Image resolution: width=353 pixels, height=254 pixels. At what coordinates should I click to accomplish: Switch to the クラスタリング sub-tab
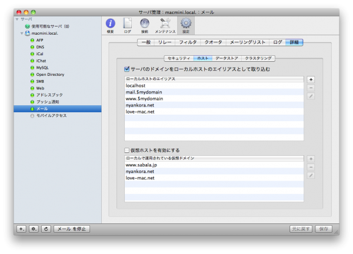258,58
